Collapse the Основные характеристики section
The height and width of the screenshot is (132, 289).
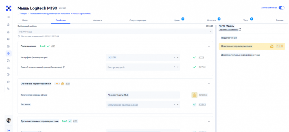[209, 84]
